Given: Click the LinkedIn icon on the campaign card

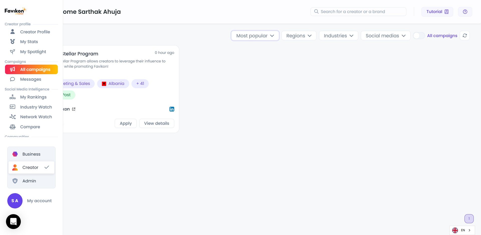Looking at the screenshot, I should [x=172, y=109].
